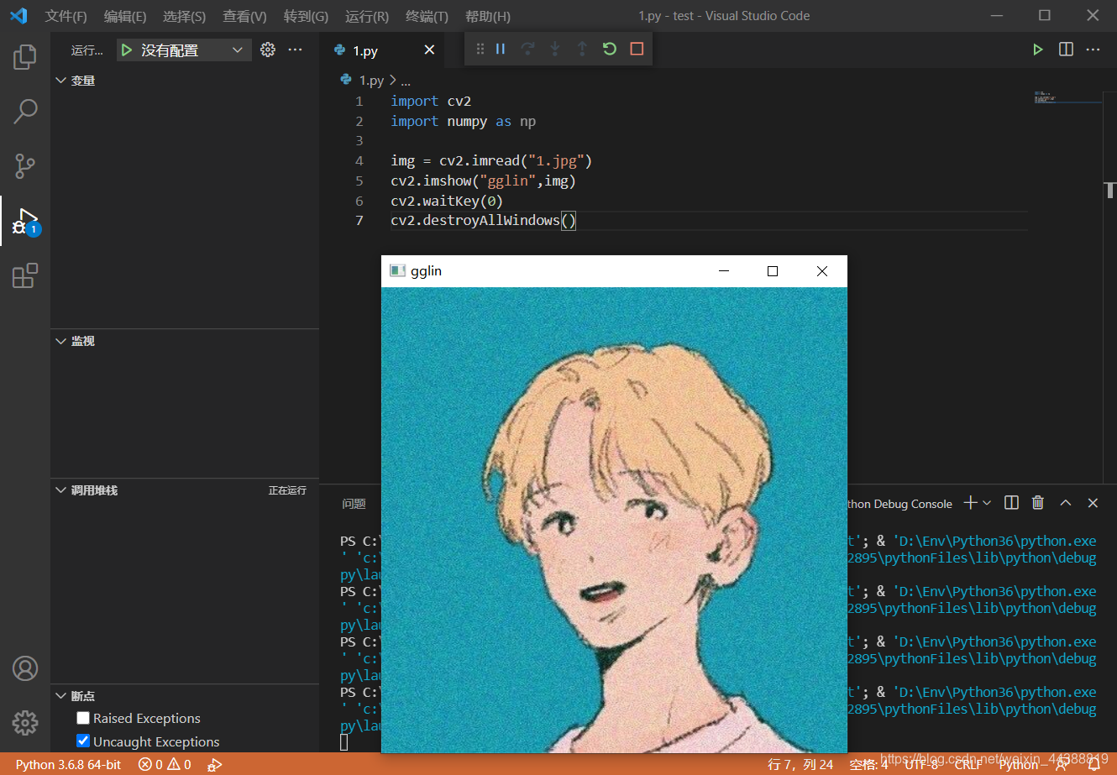Viewport: 1117px width, 775px height.
Task: Select the Run and Debug sidebar icon
Action: click(x=24, y=221)
